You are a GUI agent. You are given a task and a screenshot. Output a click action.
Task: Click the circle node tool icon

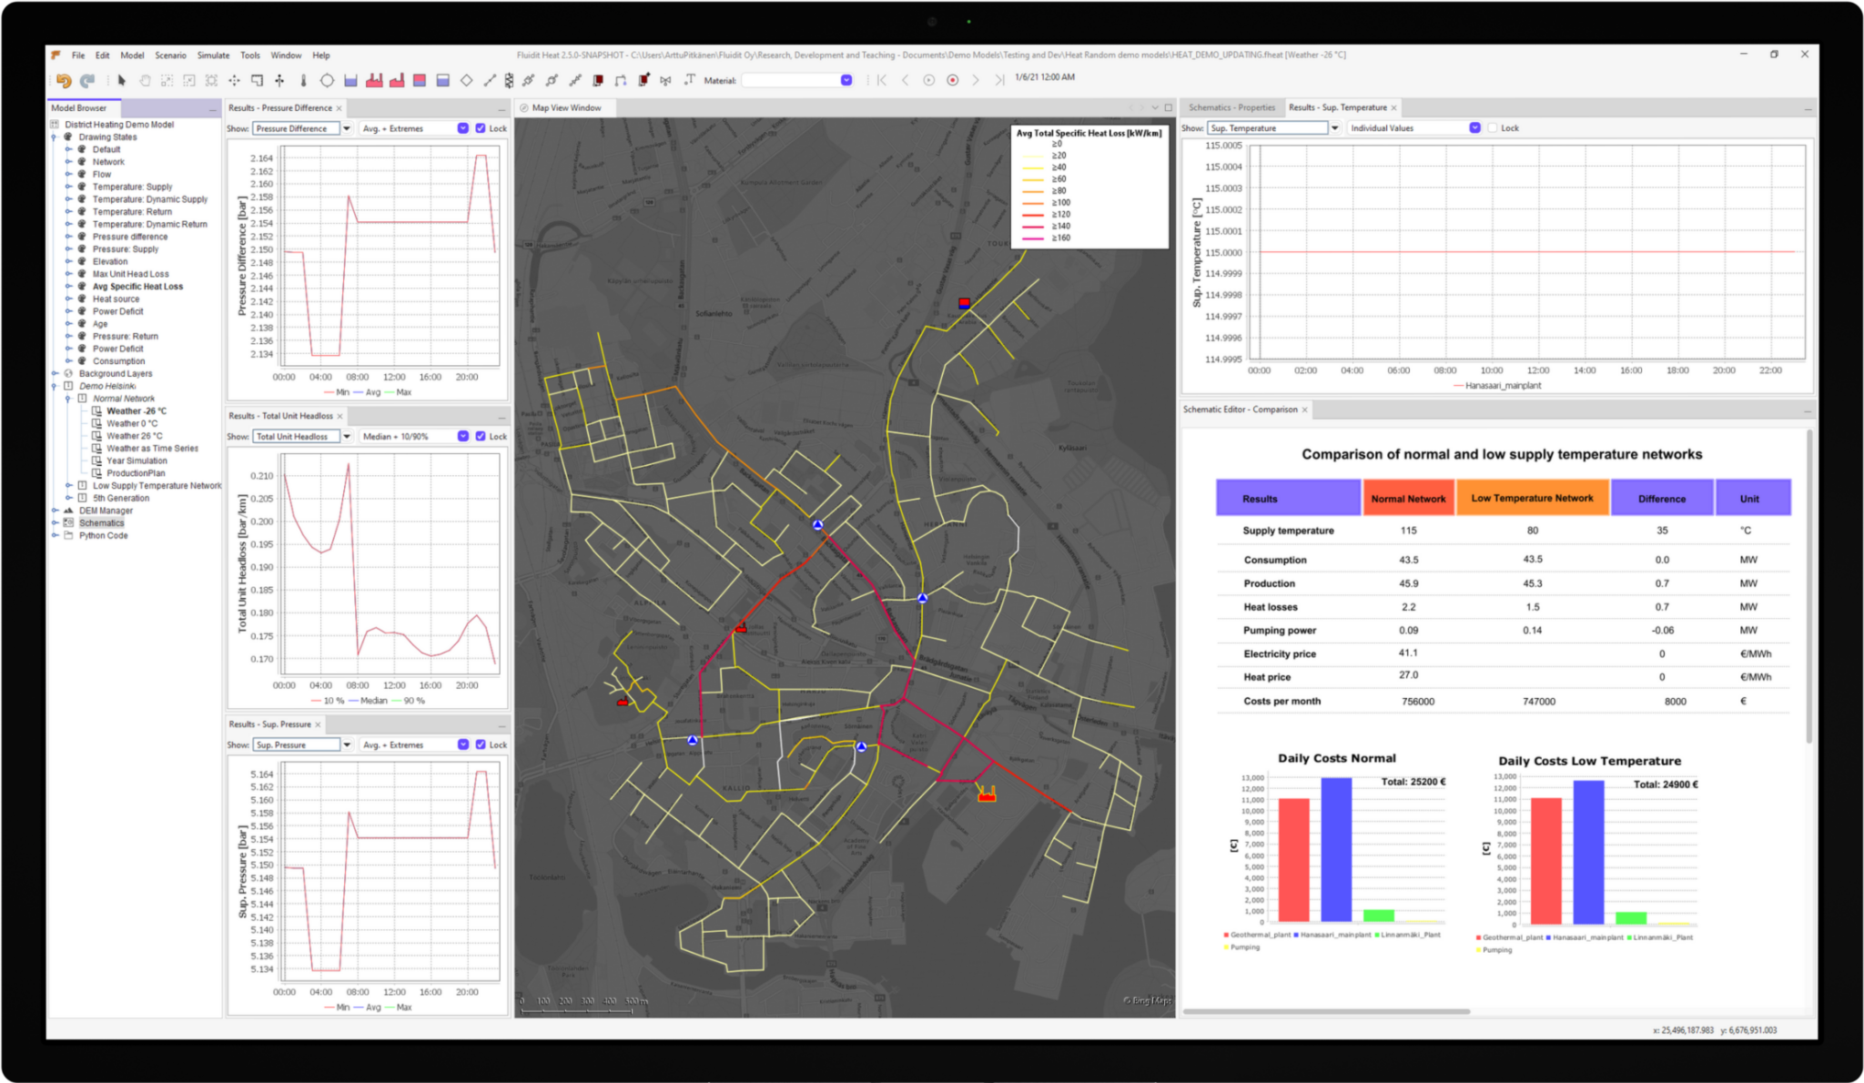click(x=327, y=80)
